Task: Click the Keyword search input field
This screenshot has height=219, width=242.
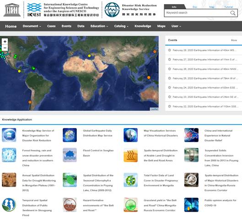Action: point(197,13)
